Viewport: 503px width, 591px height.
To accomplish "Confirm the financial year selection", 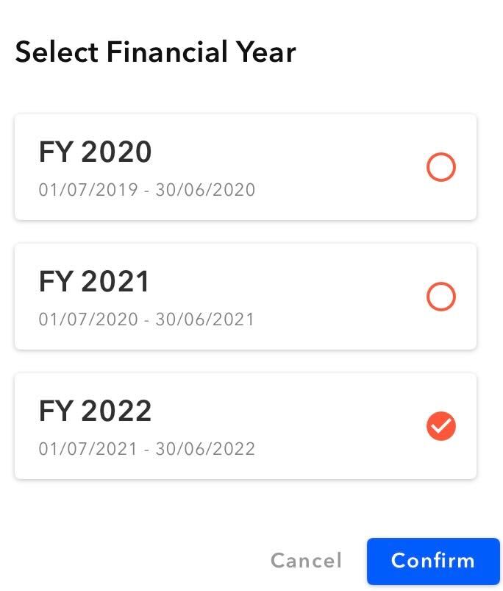I will coord(433,561).
